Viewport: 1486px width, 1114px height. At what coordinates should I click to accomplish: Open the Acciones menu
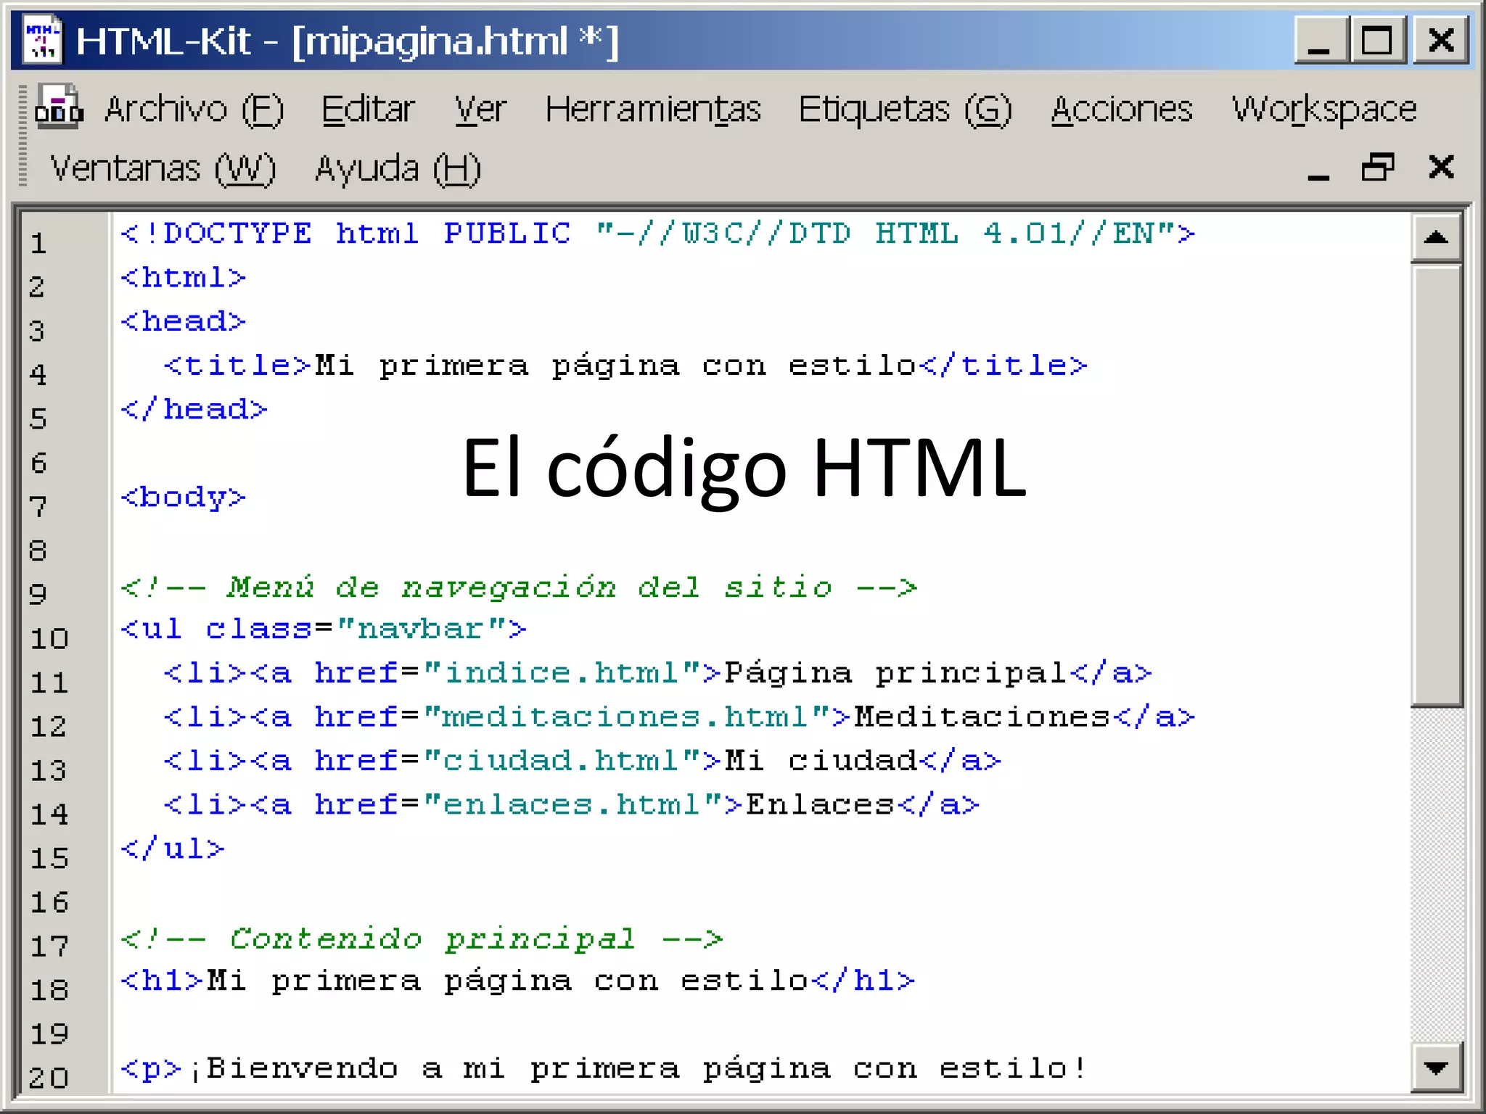pyautogui.click(x=1121, y=110)
